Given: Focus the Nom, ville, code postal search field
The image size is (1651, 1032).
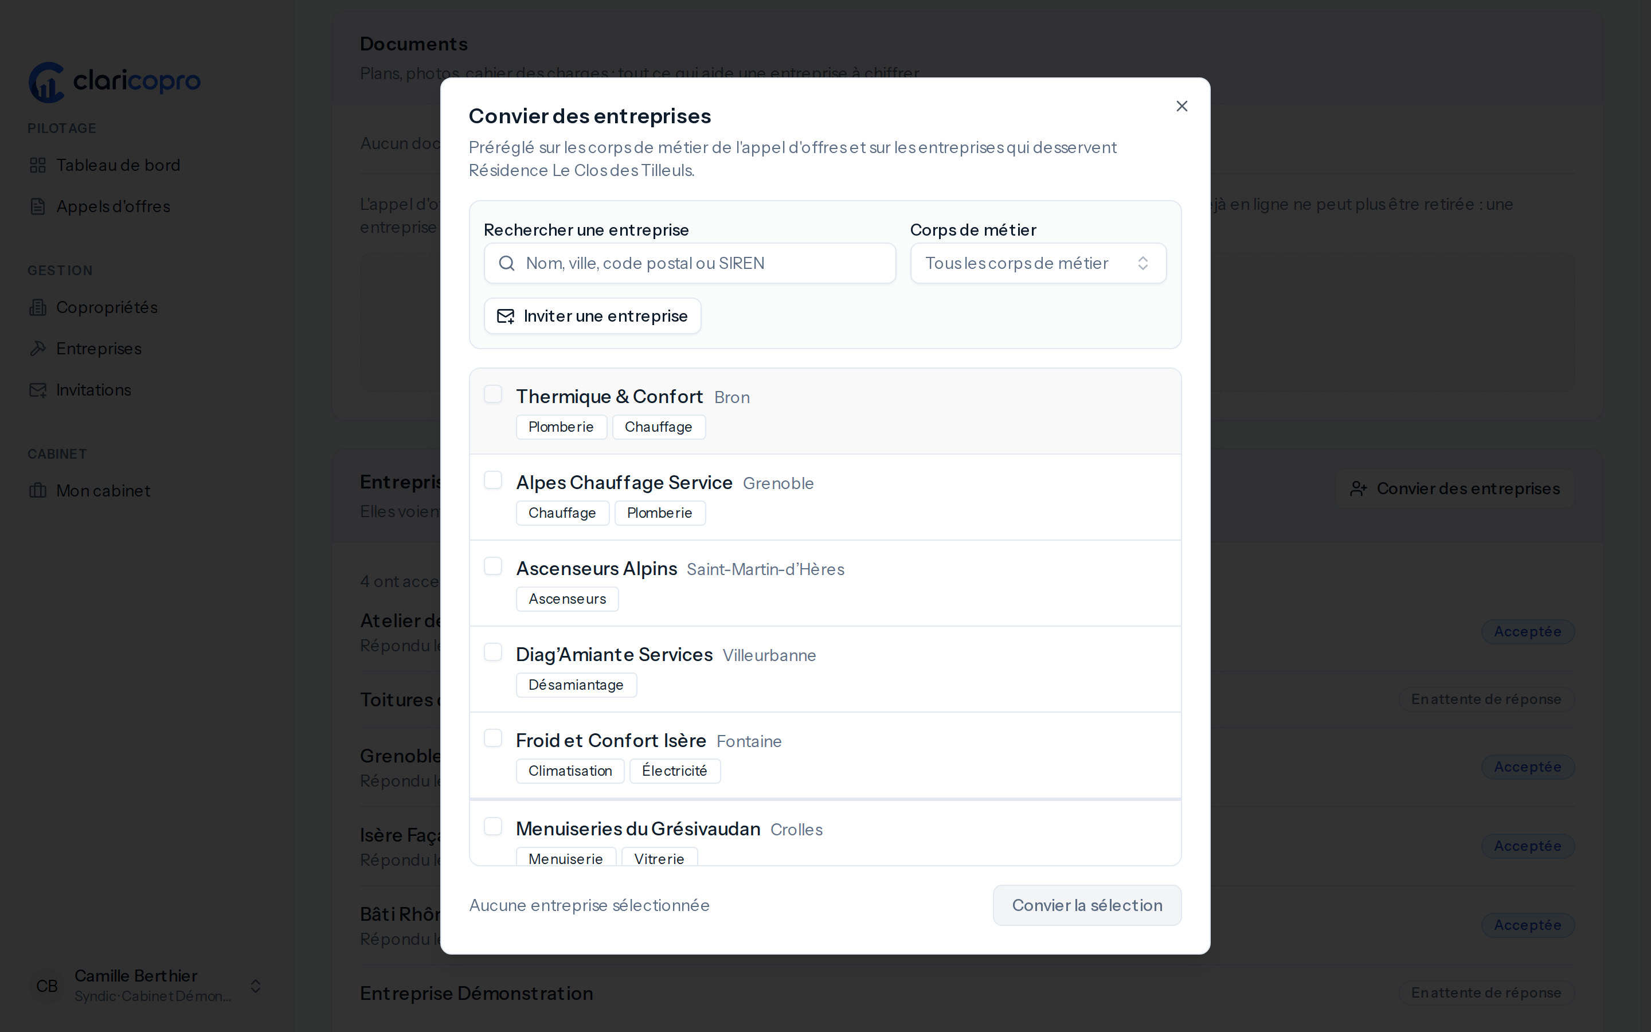Looking at the screenshot, I should pyautogui.click(x=690, y=264).
